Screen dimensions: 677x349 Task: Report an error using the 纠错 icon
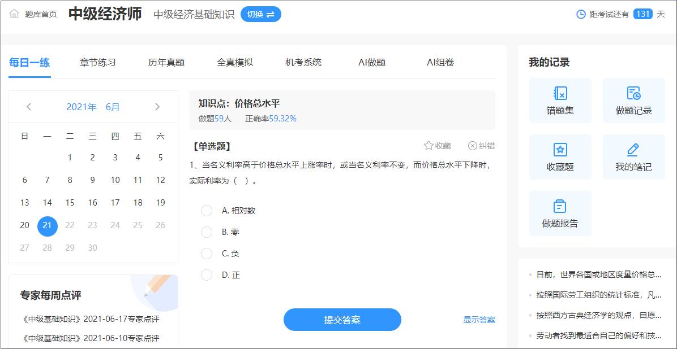tap(482, 145)
